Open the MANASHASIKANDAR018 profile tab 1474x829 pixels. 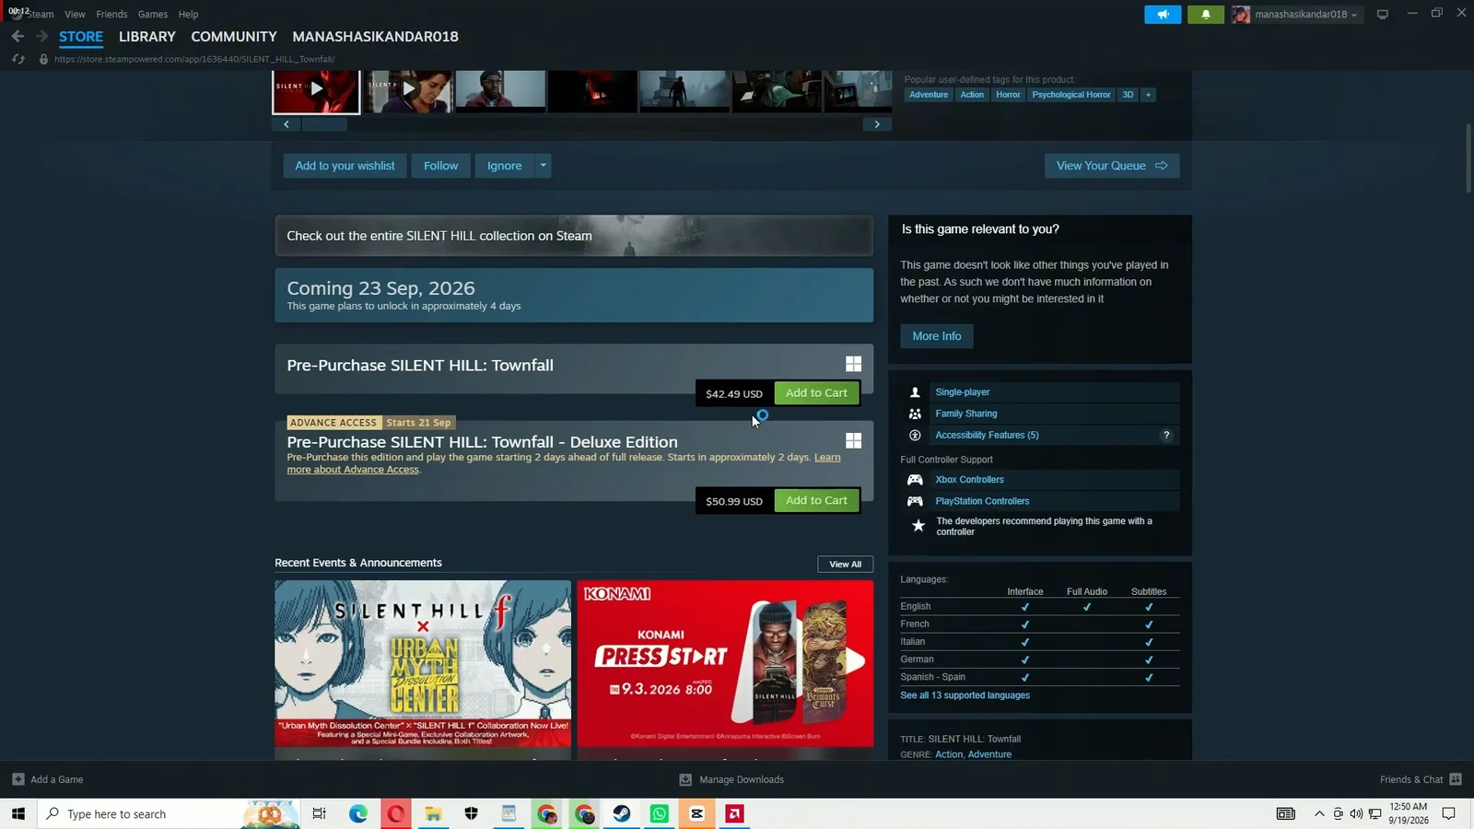[375, 37]
